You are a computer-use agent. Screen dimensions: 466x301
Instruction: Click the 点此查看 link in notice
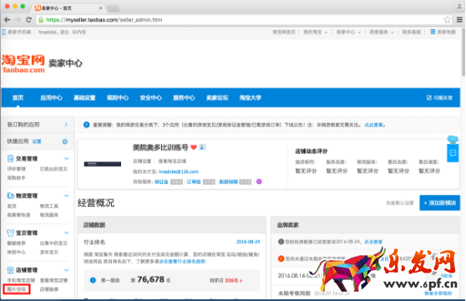point(373,125)
